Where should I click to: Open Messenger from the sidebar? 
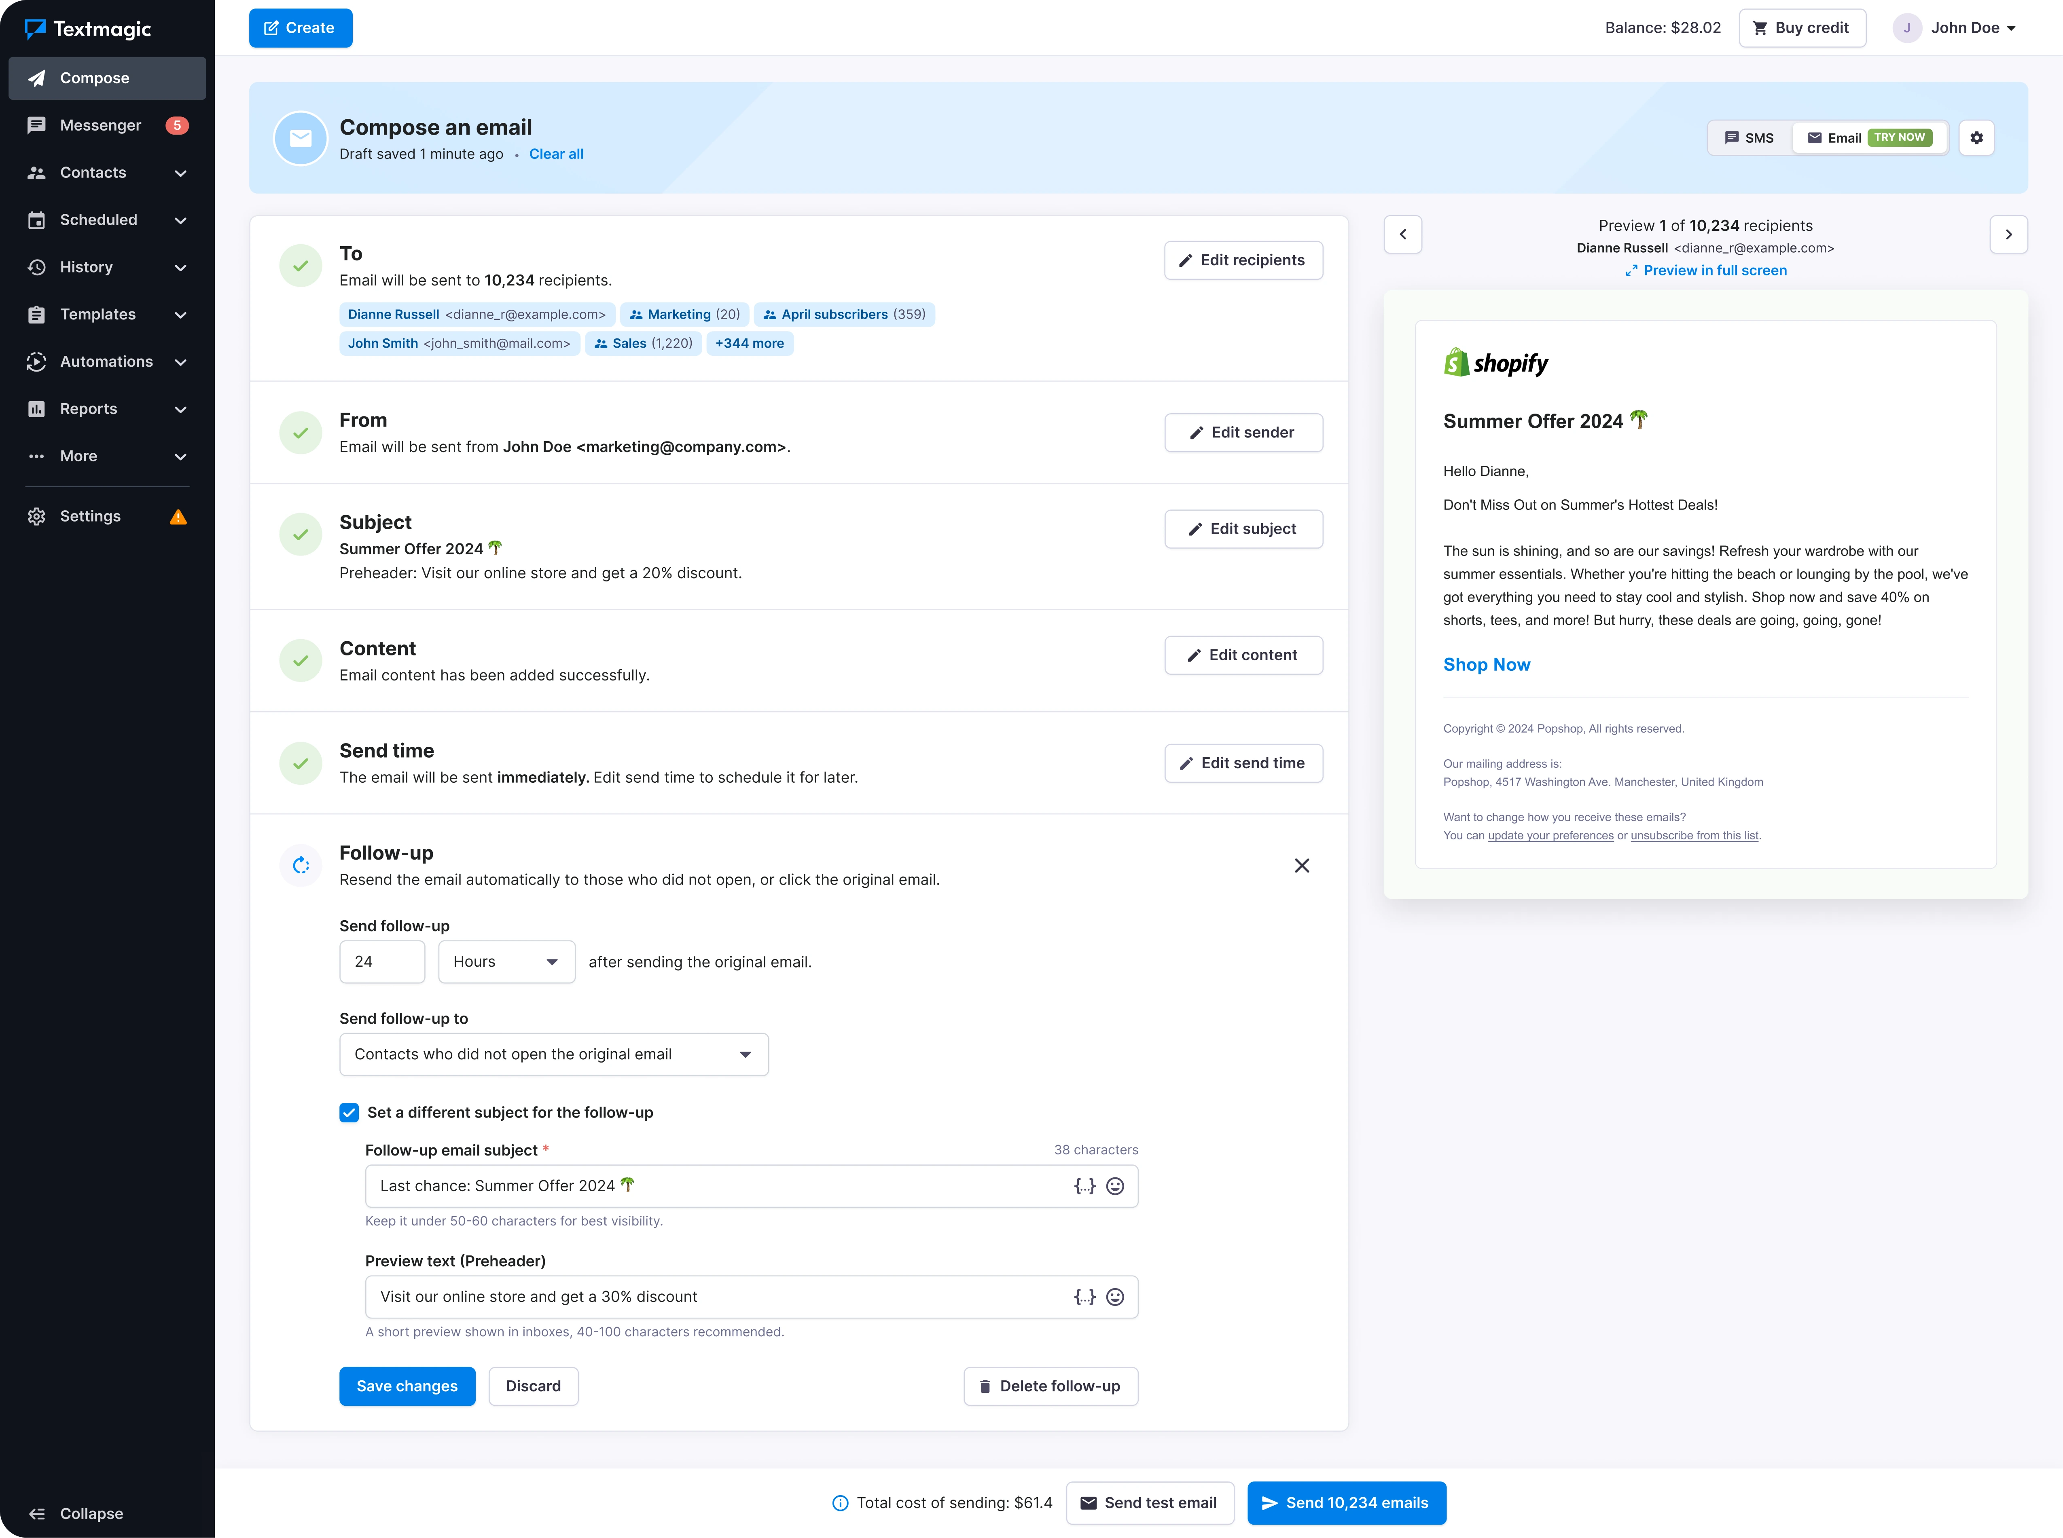107,126
